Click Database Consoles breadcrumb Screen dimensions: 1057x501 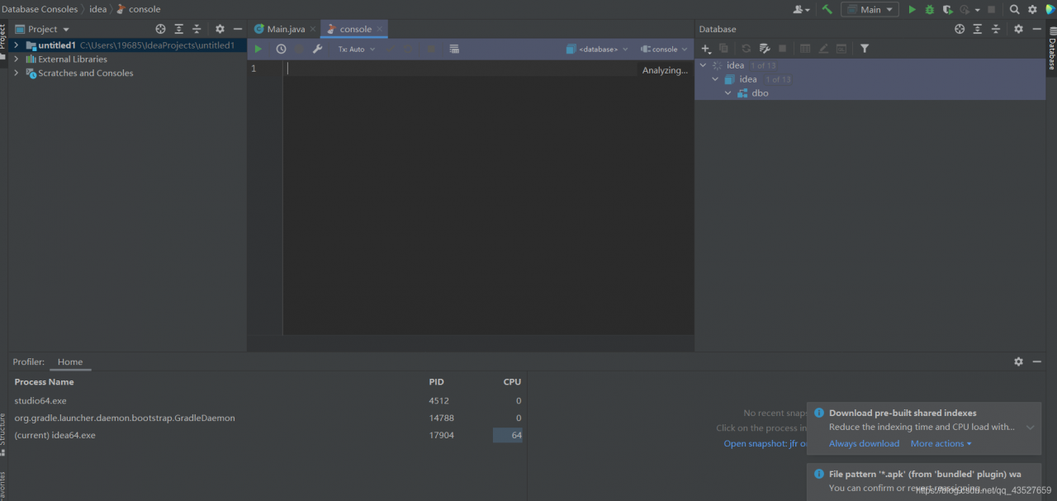[40, 9]
